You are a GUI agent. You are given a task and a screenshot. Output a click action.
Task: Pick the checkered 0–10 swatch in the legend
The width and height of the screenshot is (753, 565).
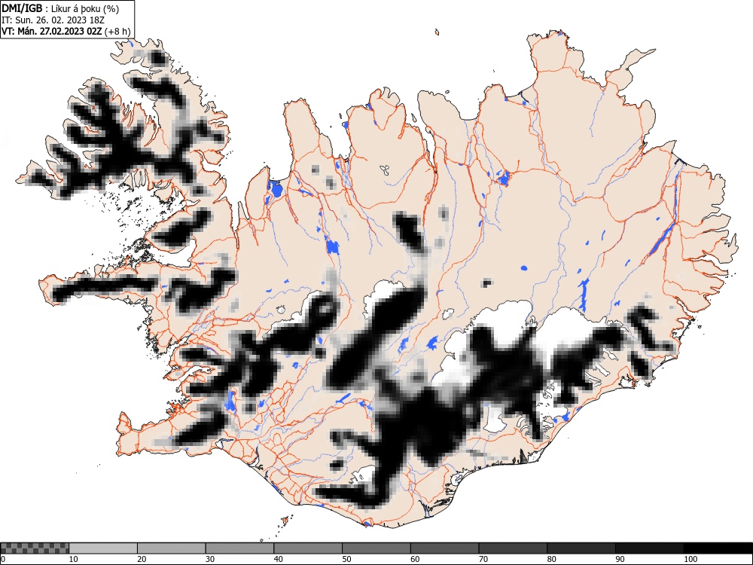click(x=35, y=548)
